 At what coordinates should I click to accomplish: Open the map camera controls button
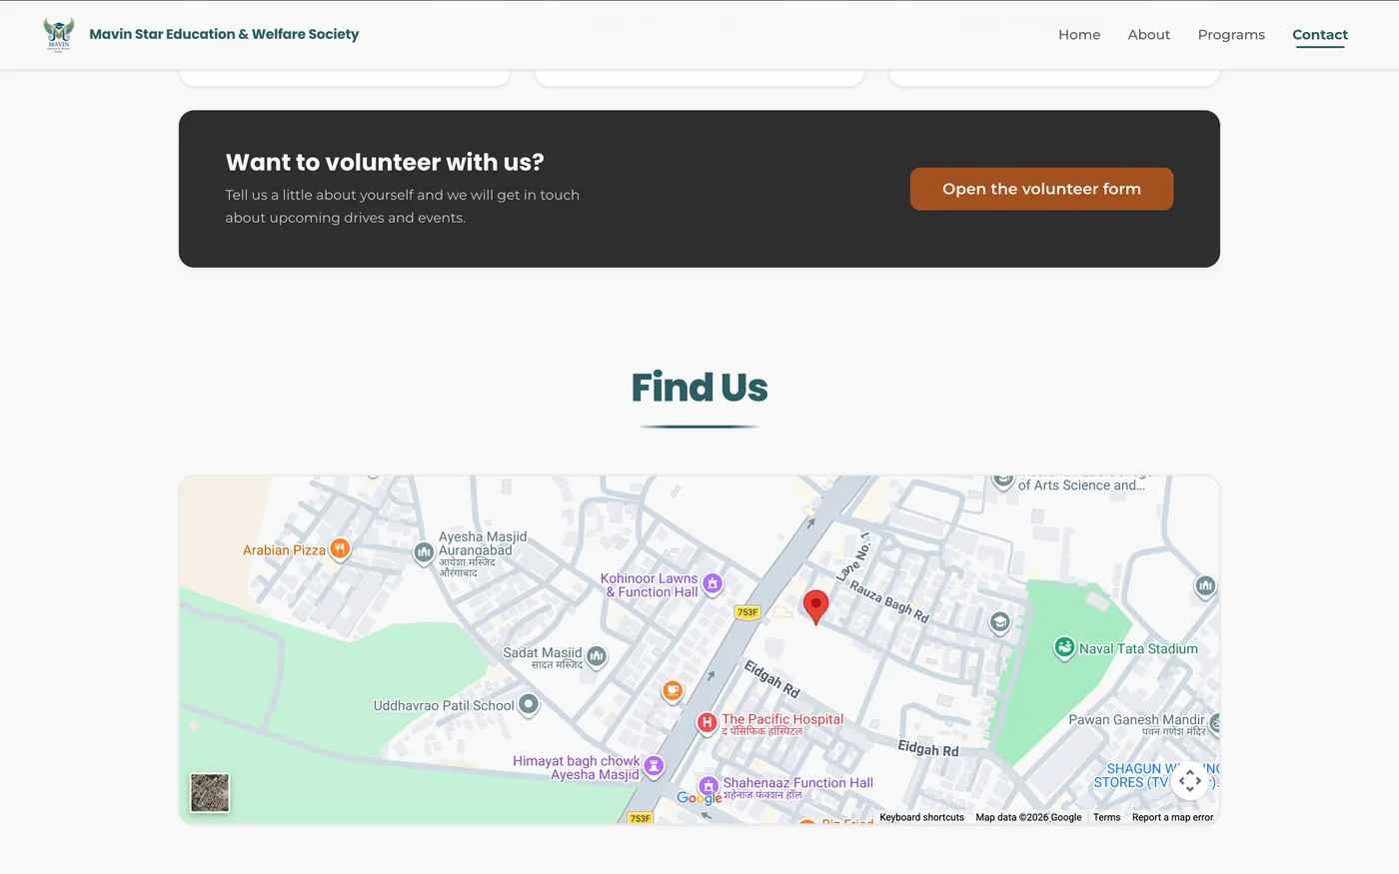1189,780
